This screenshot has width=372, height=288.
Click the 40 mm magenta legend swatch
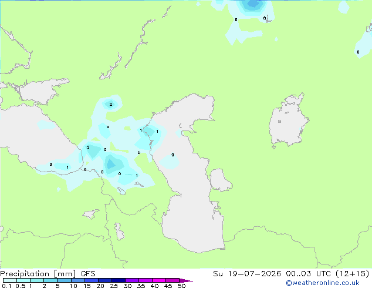pos(159,280)
